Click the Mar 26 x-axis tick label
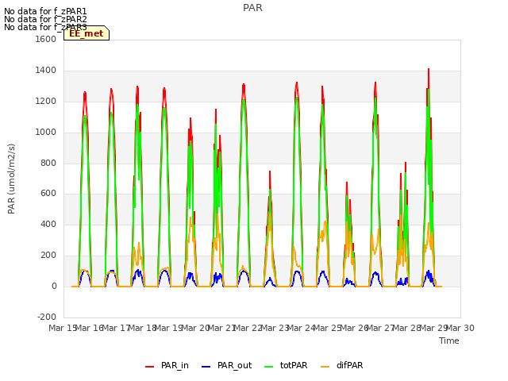508x381 pixels. coord(354,328)
